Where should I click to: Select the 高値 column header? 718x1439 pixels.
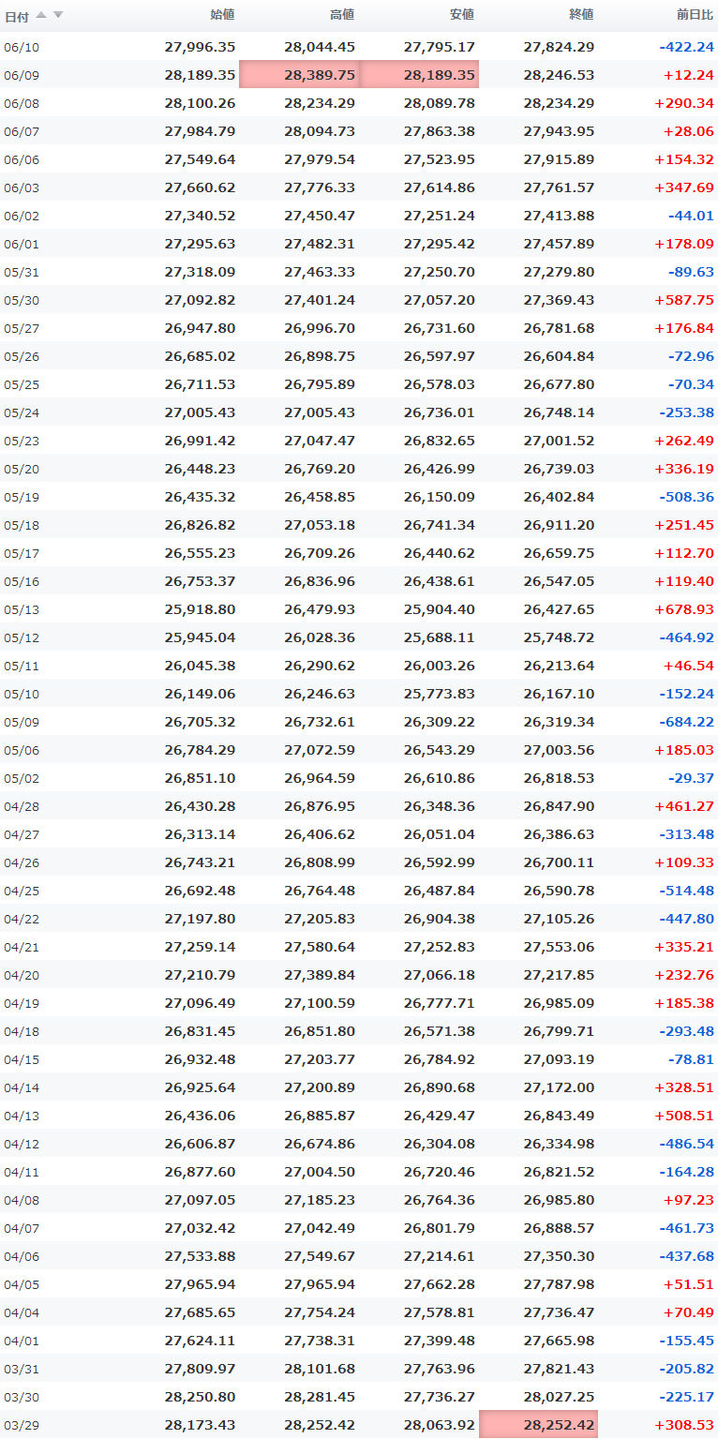click(x=342, y=15)
